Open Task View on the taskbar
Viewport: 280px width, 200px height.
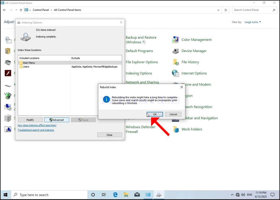click(104, 195)
